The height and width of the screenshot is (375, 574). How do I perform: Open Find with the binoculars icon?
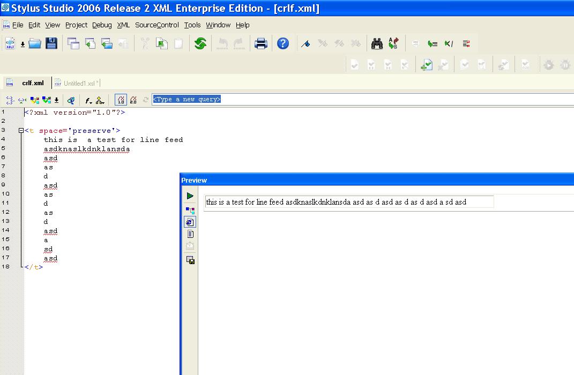pos(377,44)
